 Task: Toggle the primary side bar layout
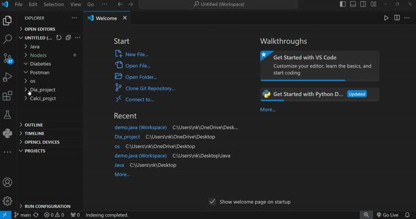coord(343,4)
